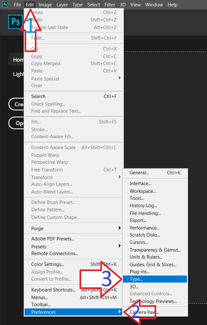Choose Define Brush Preset...
This screenshot has height=325, width=207.
click(x=74, y=202)
